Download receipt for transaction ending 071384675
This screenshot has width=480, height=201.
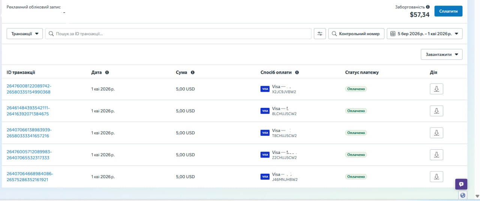[436, 111]
